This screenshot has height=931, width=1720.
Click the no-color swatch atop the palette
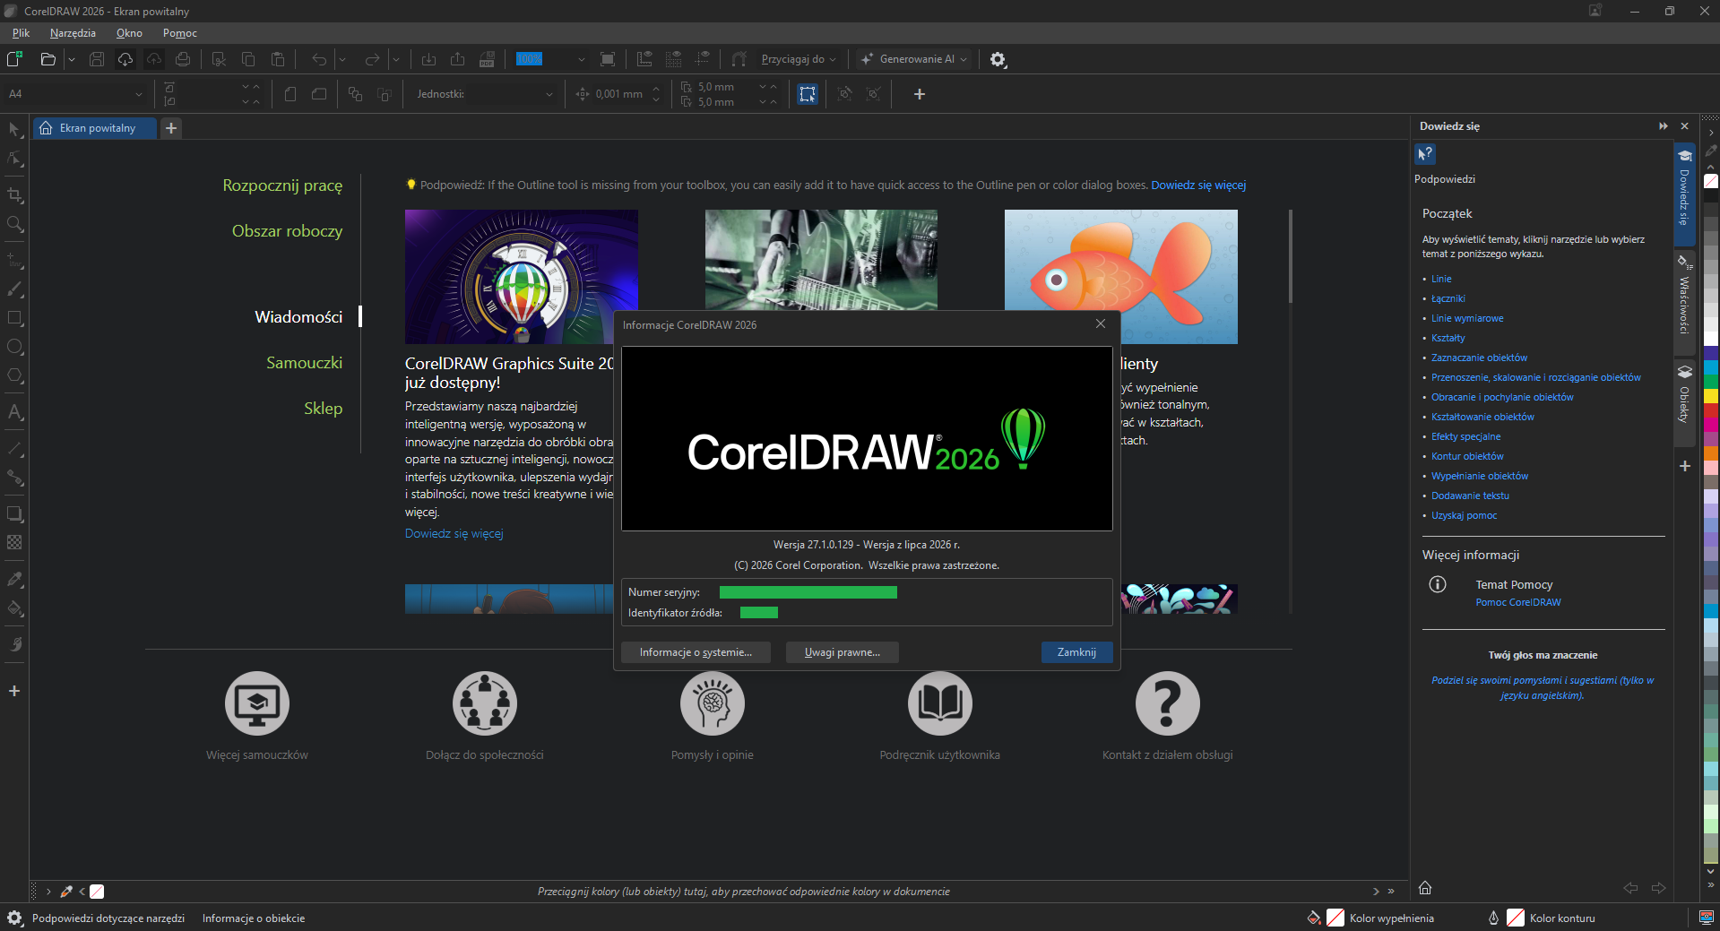[x=1711, y=181]
